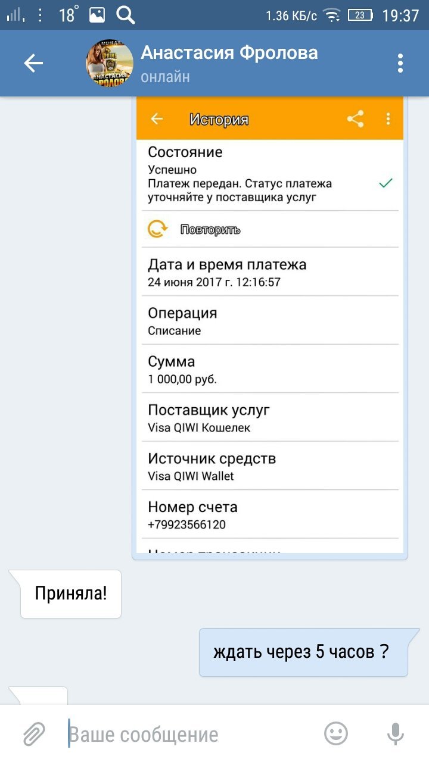Select the 'Приняла!' message bubble
The image size is (429, 762).
71,594
